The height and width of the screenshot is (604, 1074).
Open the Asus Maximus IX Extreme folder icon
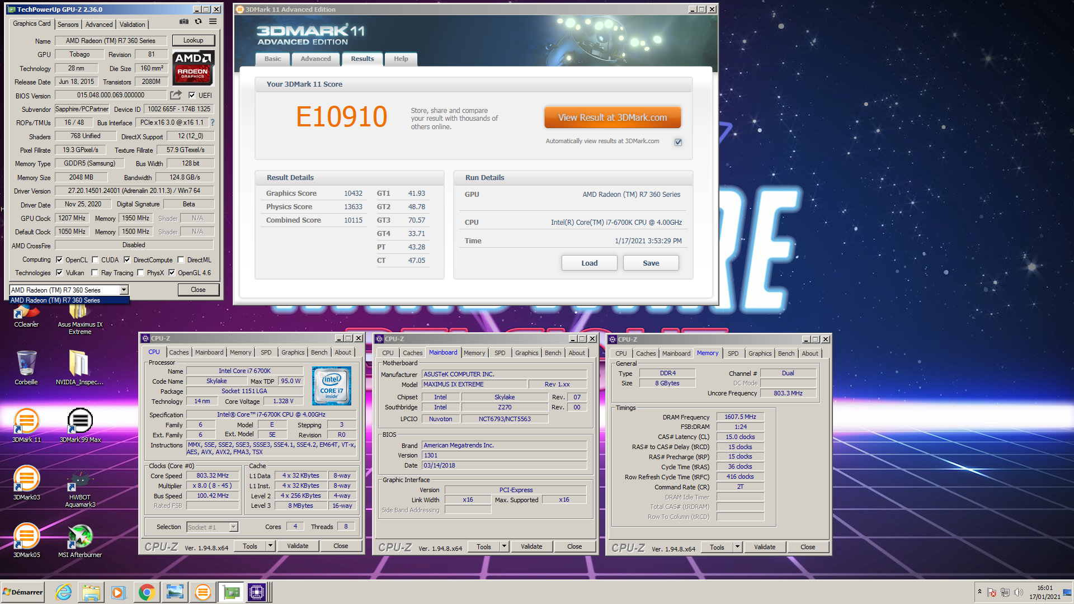(x=80, y=319)
